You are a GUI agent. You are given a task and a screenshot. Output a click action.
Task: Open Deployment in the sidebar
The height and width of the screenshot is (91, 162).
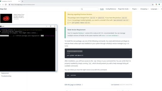point(5,73)
